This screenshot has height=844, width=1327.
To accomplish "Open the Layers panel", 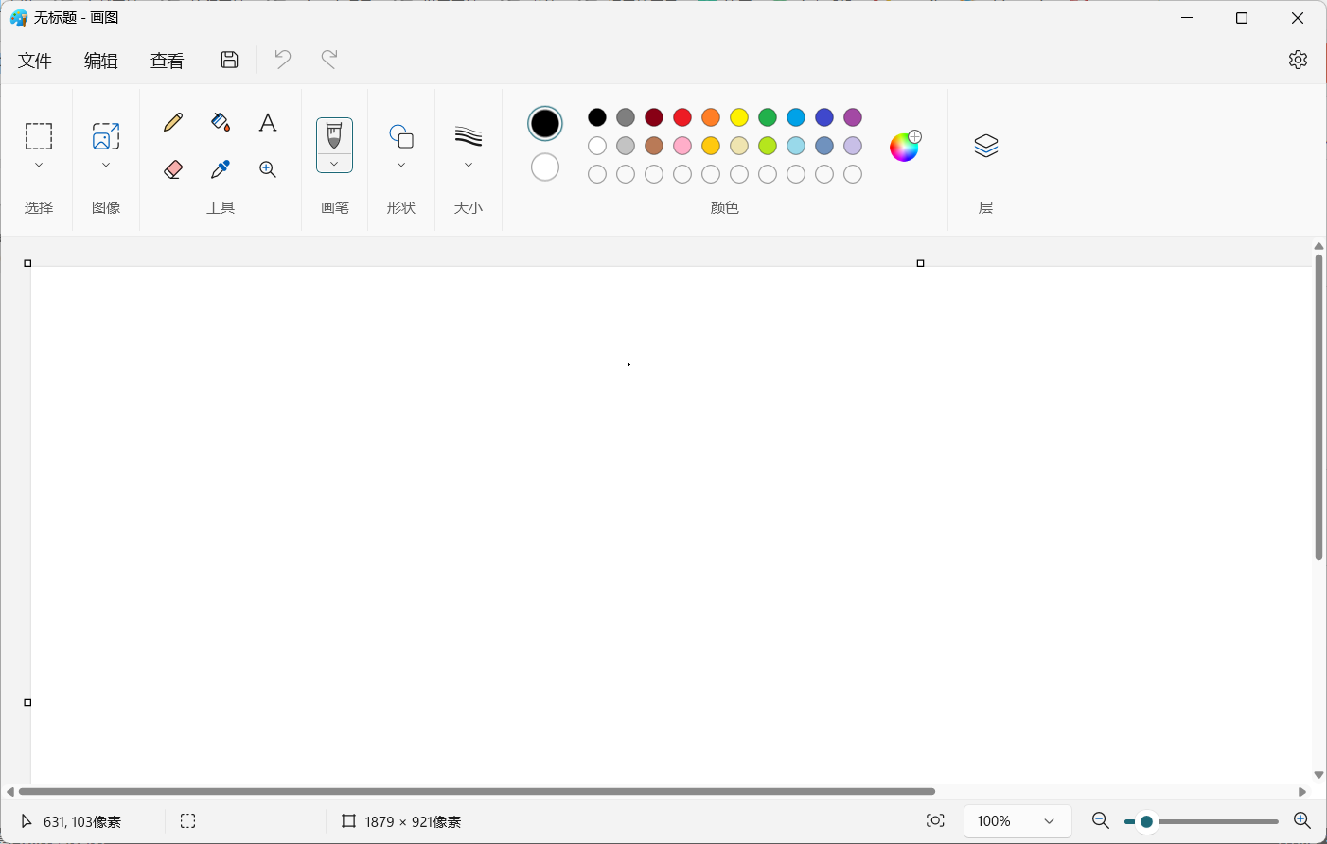I will [x=986, y=146].
